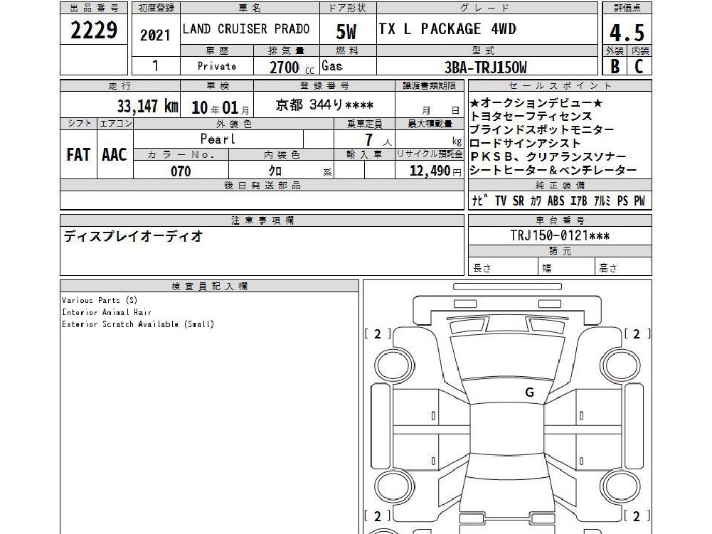Select the registration plate 京都 344り****
Screen dimensions: 712x534
point(324,105)
